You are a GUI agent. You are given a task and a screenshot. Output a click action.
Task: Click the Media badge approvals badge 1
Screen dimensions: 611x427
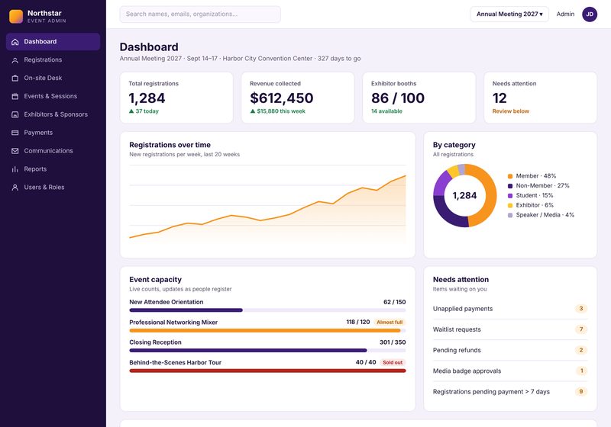pos(581,371)
